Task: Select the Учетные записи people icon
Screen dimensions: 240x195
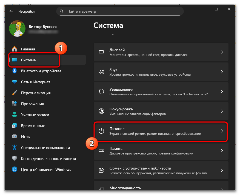Action: click(x=14, y=114)
